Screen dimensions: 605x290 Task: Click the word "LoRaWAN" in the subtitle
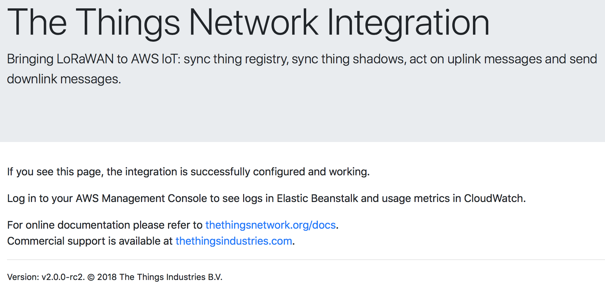click(85, 59)
